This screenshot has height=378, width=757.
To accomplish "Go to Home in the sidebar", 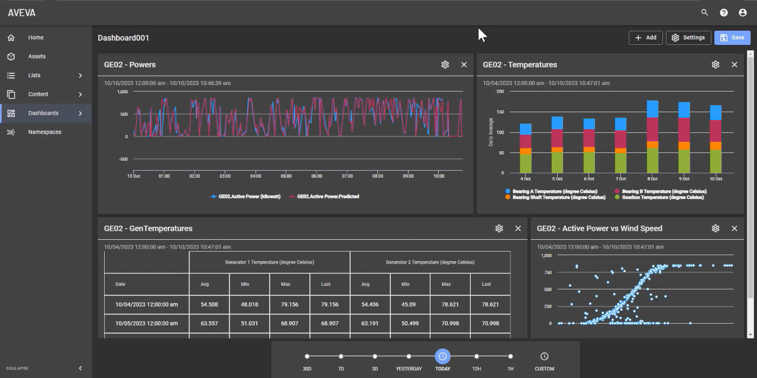I will 36,38.
